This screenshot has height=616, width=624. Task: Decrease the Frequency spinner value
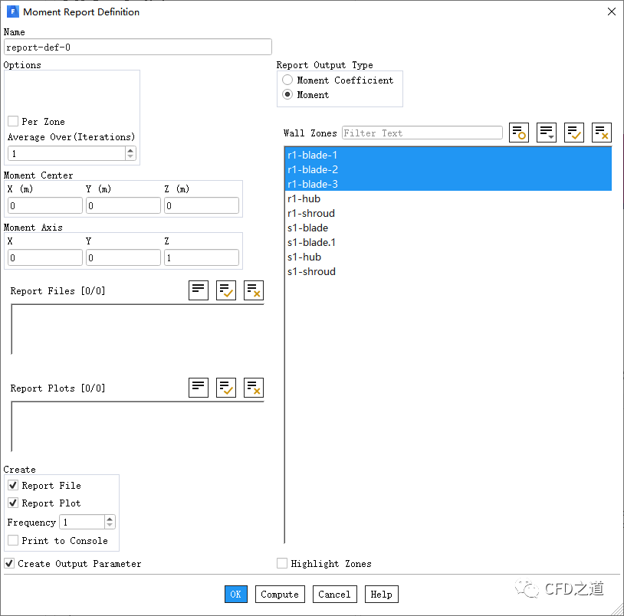point(110,526)
